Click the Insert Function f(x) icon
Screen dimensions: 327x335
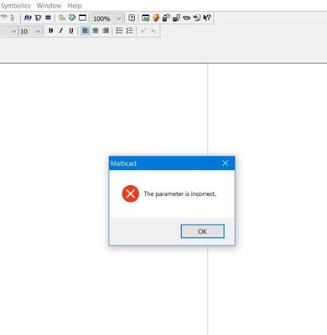pyautogui.click(x=28, y=18)
